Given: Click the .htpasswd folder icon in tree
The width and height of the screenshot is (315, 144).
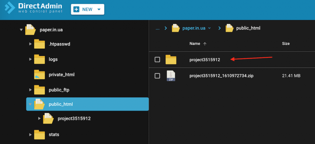Looking at the screenshot, I should coord(40,44).
